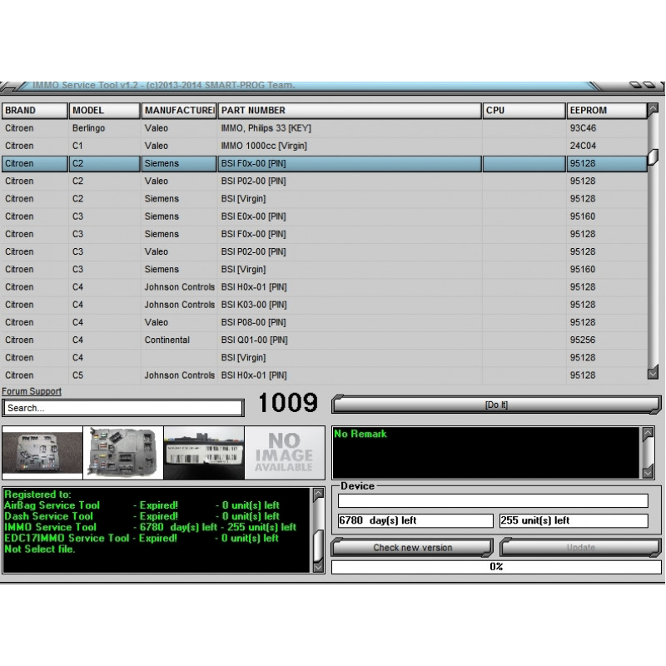Select the Citroen Berlingo Valeo row
The height and width of the screenshot is (666, 666).
tap(250, 128)
